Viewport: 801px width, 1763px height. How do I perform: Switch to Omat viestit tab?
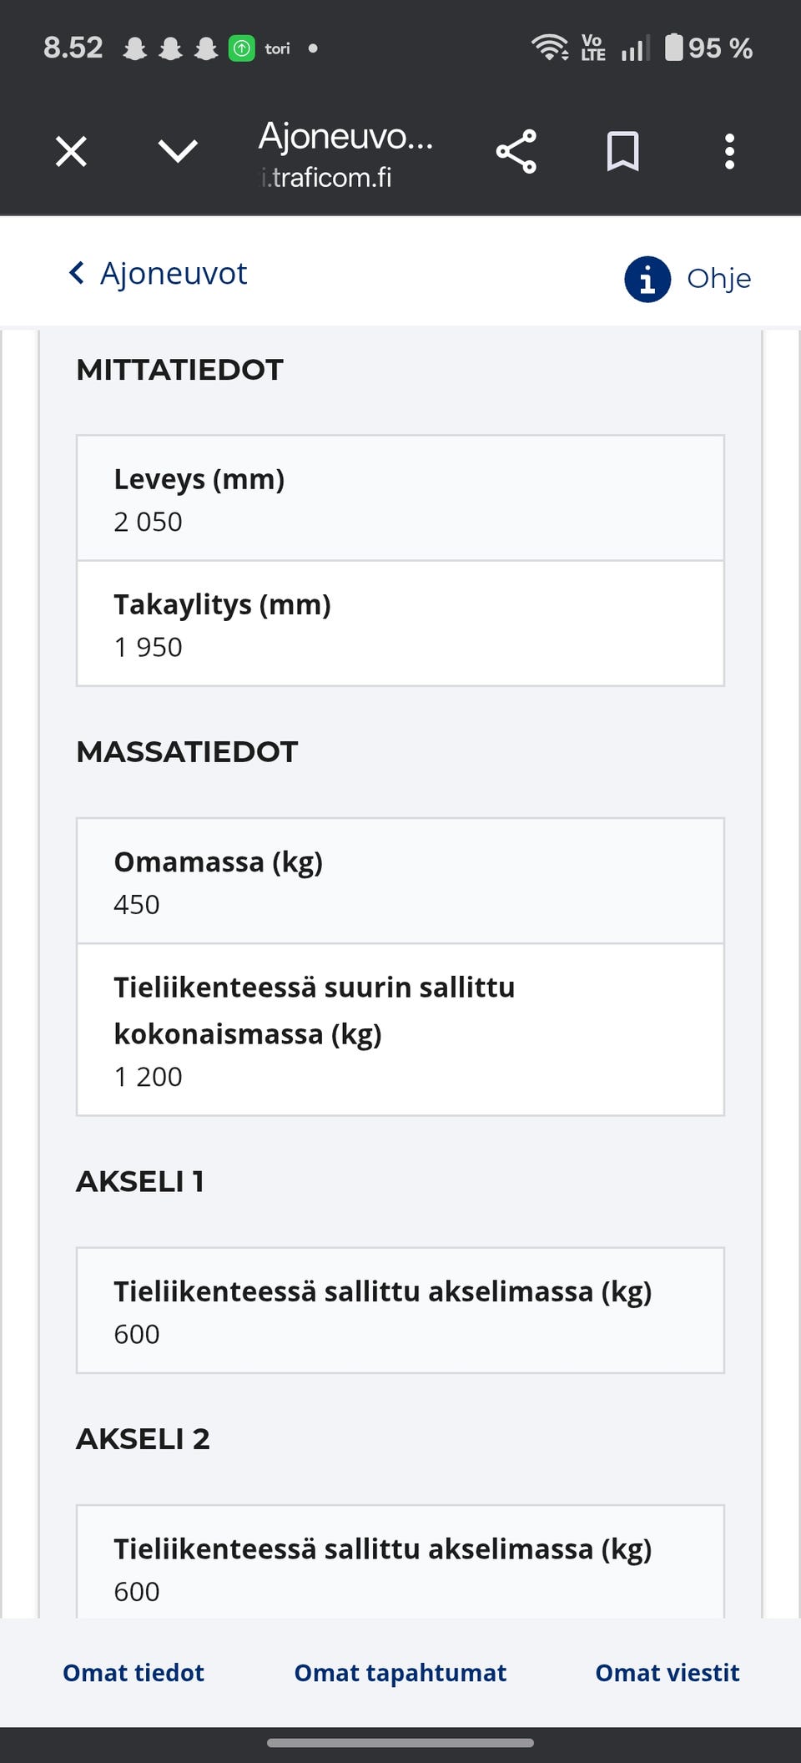[667, 1673]
